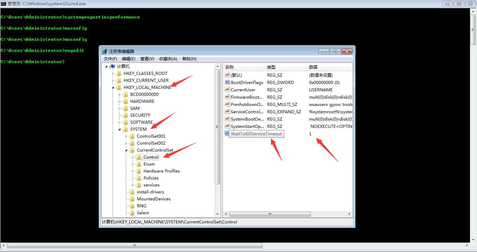Open the 查看(V) menu
The height and width of the screenshot is (252, 477).
(147, 59)
